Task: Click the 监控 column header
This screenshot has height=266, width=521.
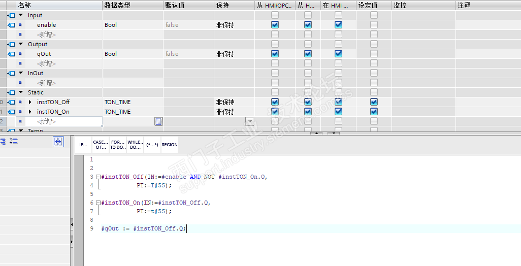Action: pos(424,5)
